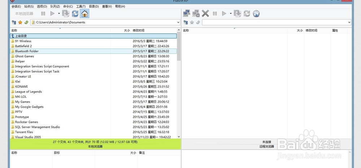Click queue pane 目标 column header
This screenshot has width=361, height=168.
73,153
